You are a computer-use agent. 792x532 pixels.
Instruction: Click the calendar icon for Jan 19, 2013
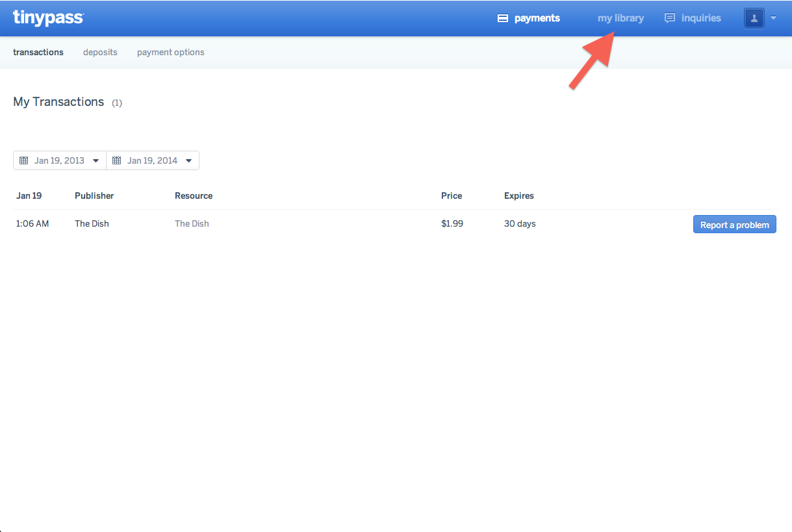point(24,160)
